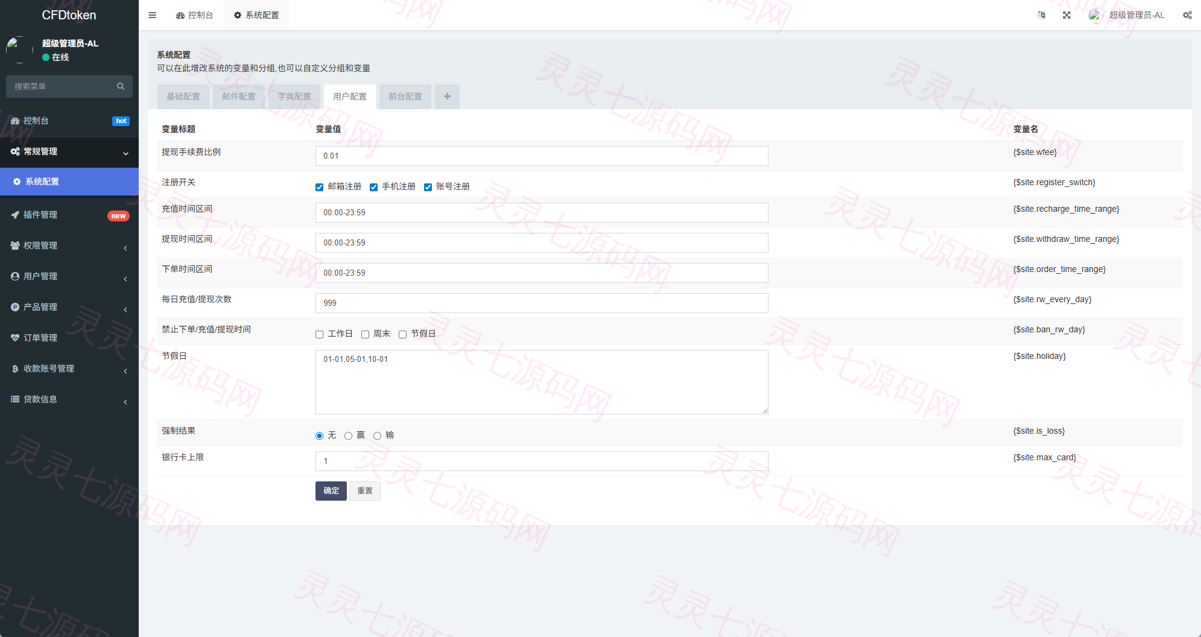Click the rocket icon beside 插件管理
Screen dimensions: 1201x637
[15, 215]
